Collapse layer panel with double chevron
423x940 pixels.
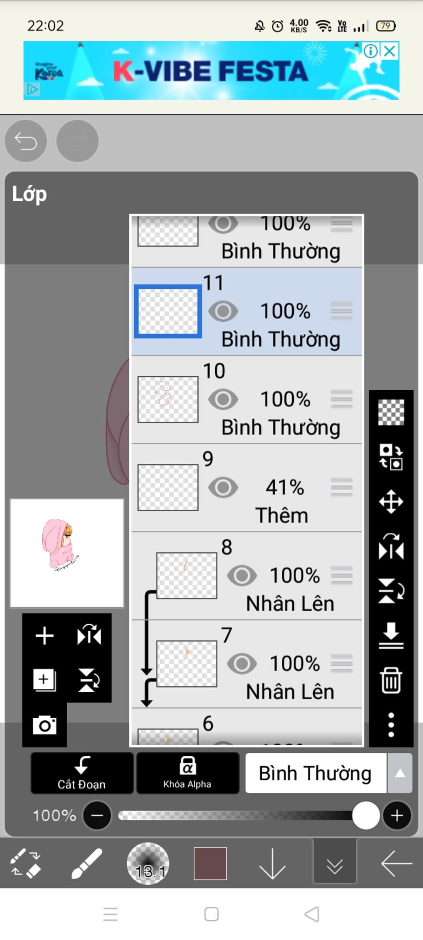tap(335, 863)
